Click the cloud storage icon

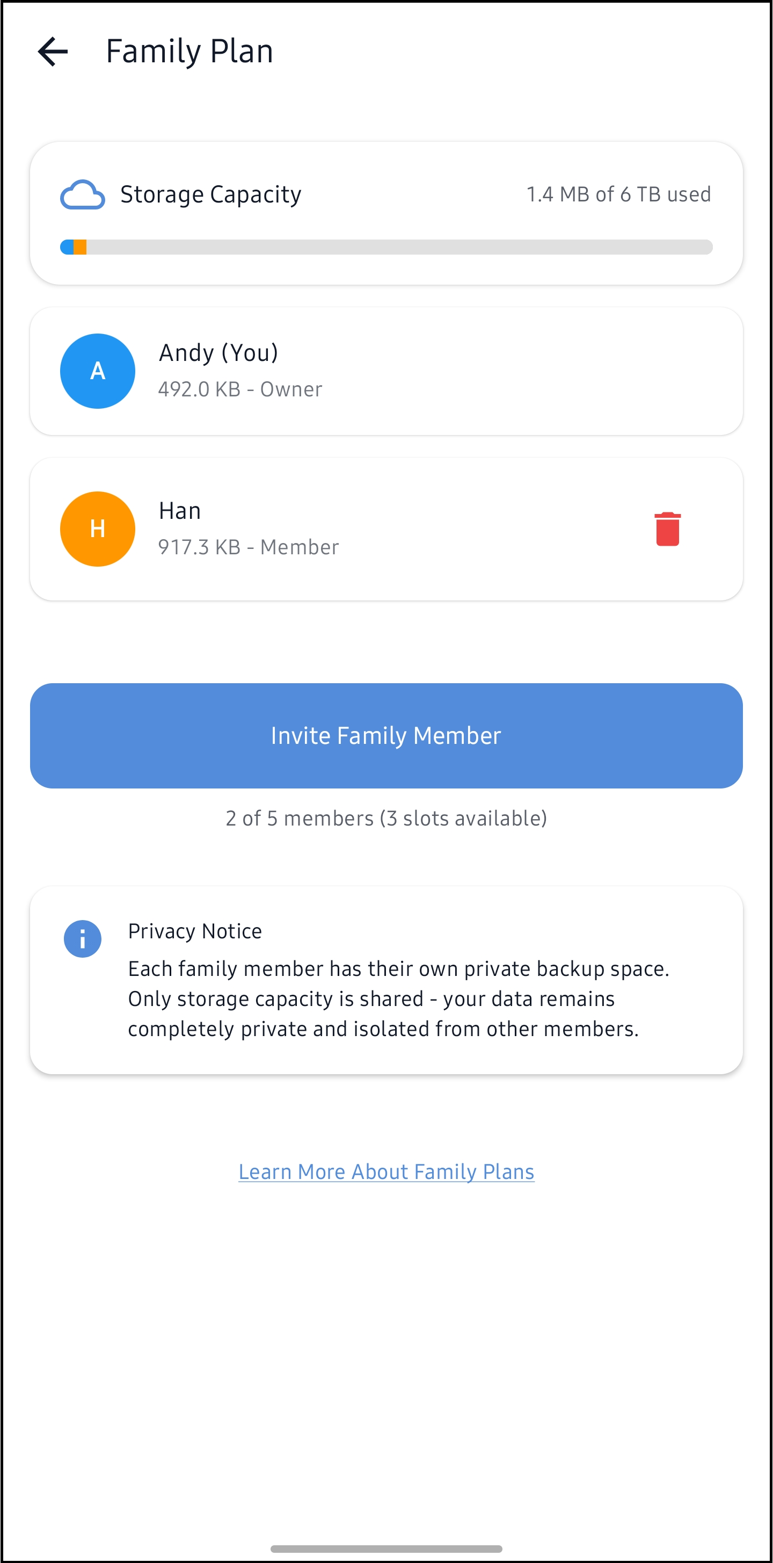tap(83, 195)
